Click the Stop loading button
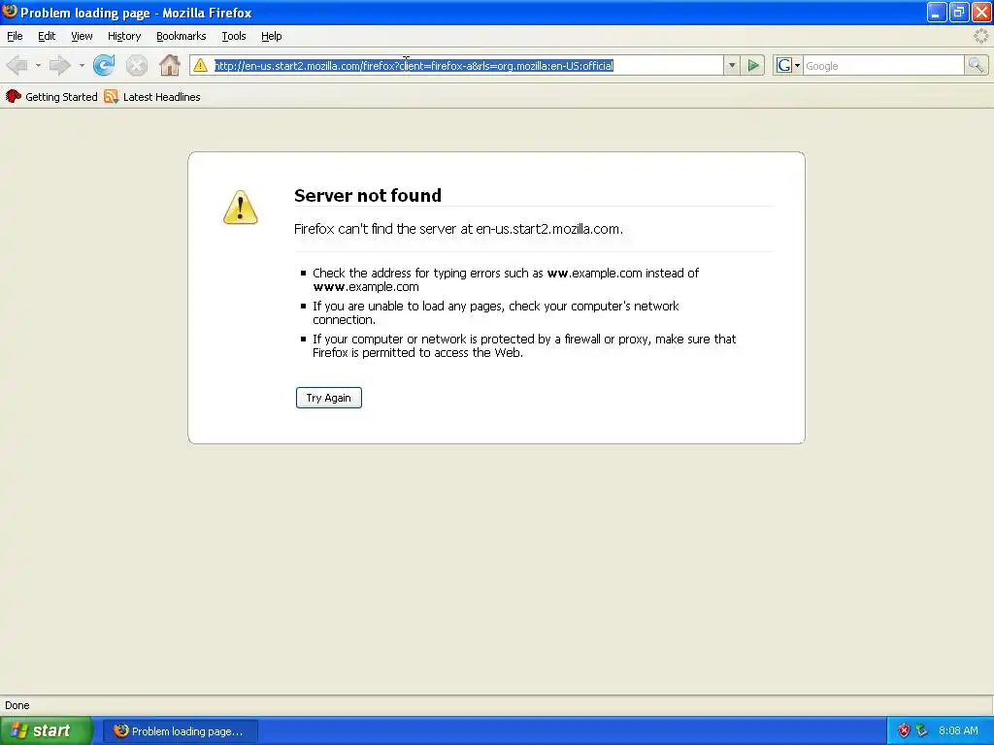 coord(136,65)
